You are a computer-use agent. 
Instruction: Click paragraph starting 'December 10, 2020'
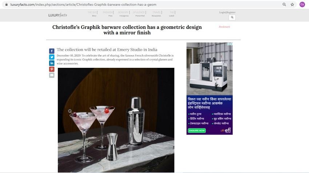pos(115,59)
